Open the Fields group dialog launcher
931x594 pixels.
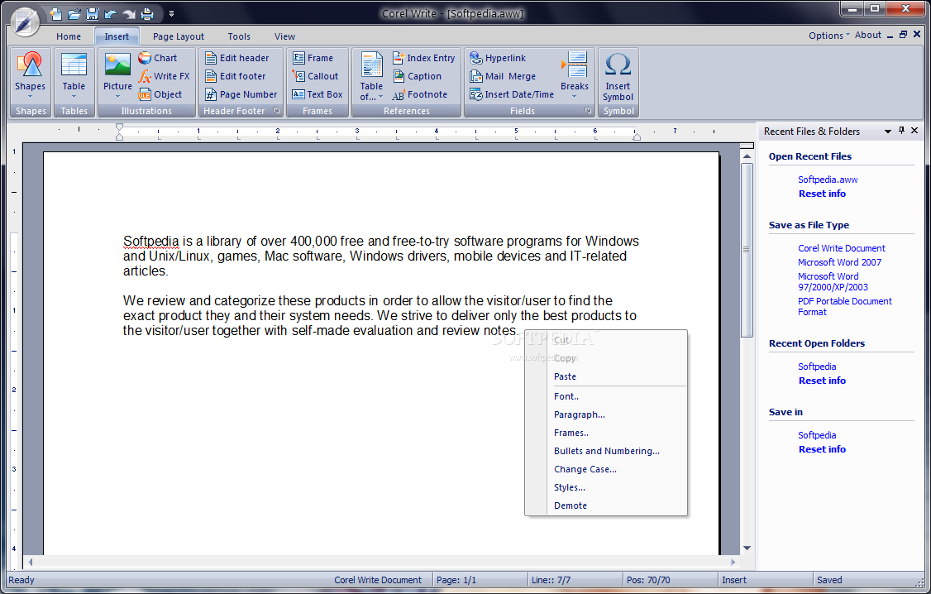tap(588, 111)
